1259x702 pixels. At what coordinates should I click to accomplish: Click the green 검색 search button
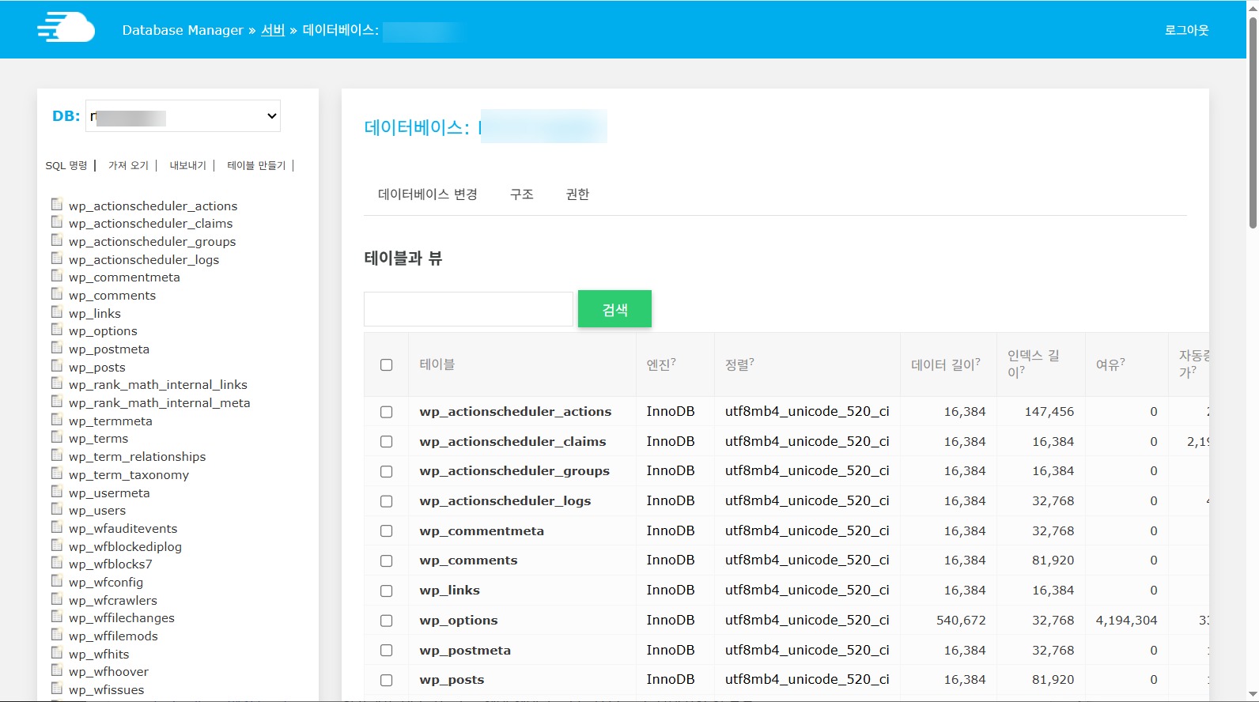click(x=614, y=309)
